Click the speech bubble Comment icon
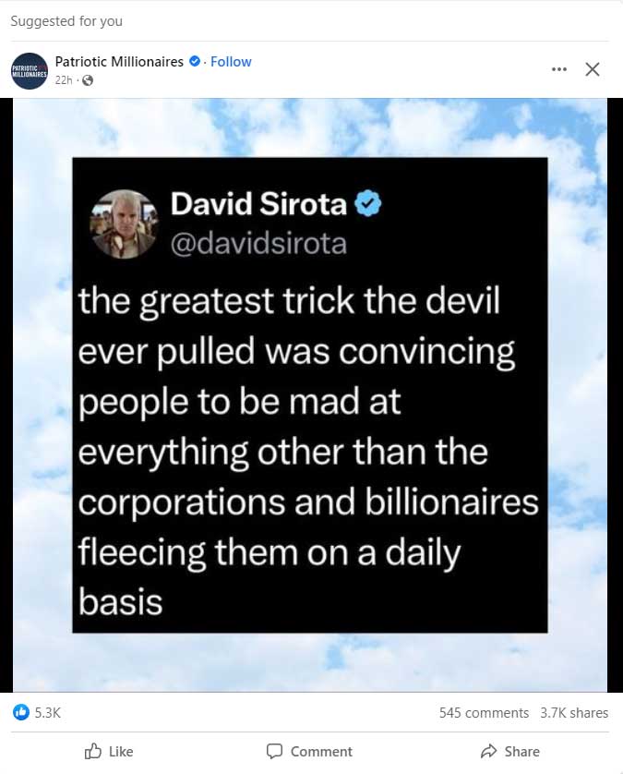The image size is (623, 774). coord(274,751)
